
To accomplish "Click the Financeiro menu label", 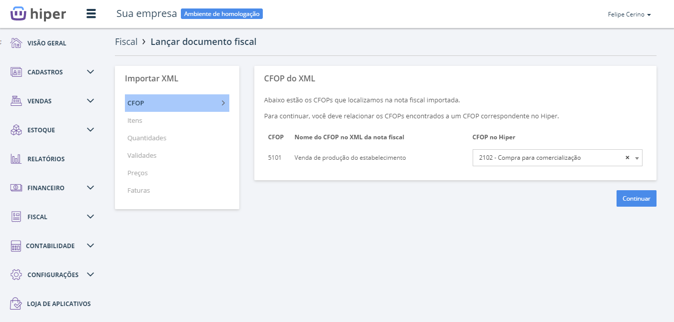I will [46, 188].
